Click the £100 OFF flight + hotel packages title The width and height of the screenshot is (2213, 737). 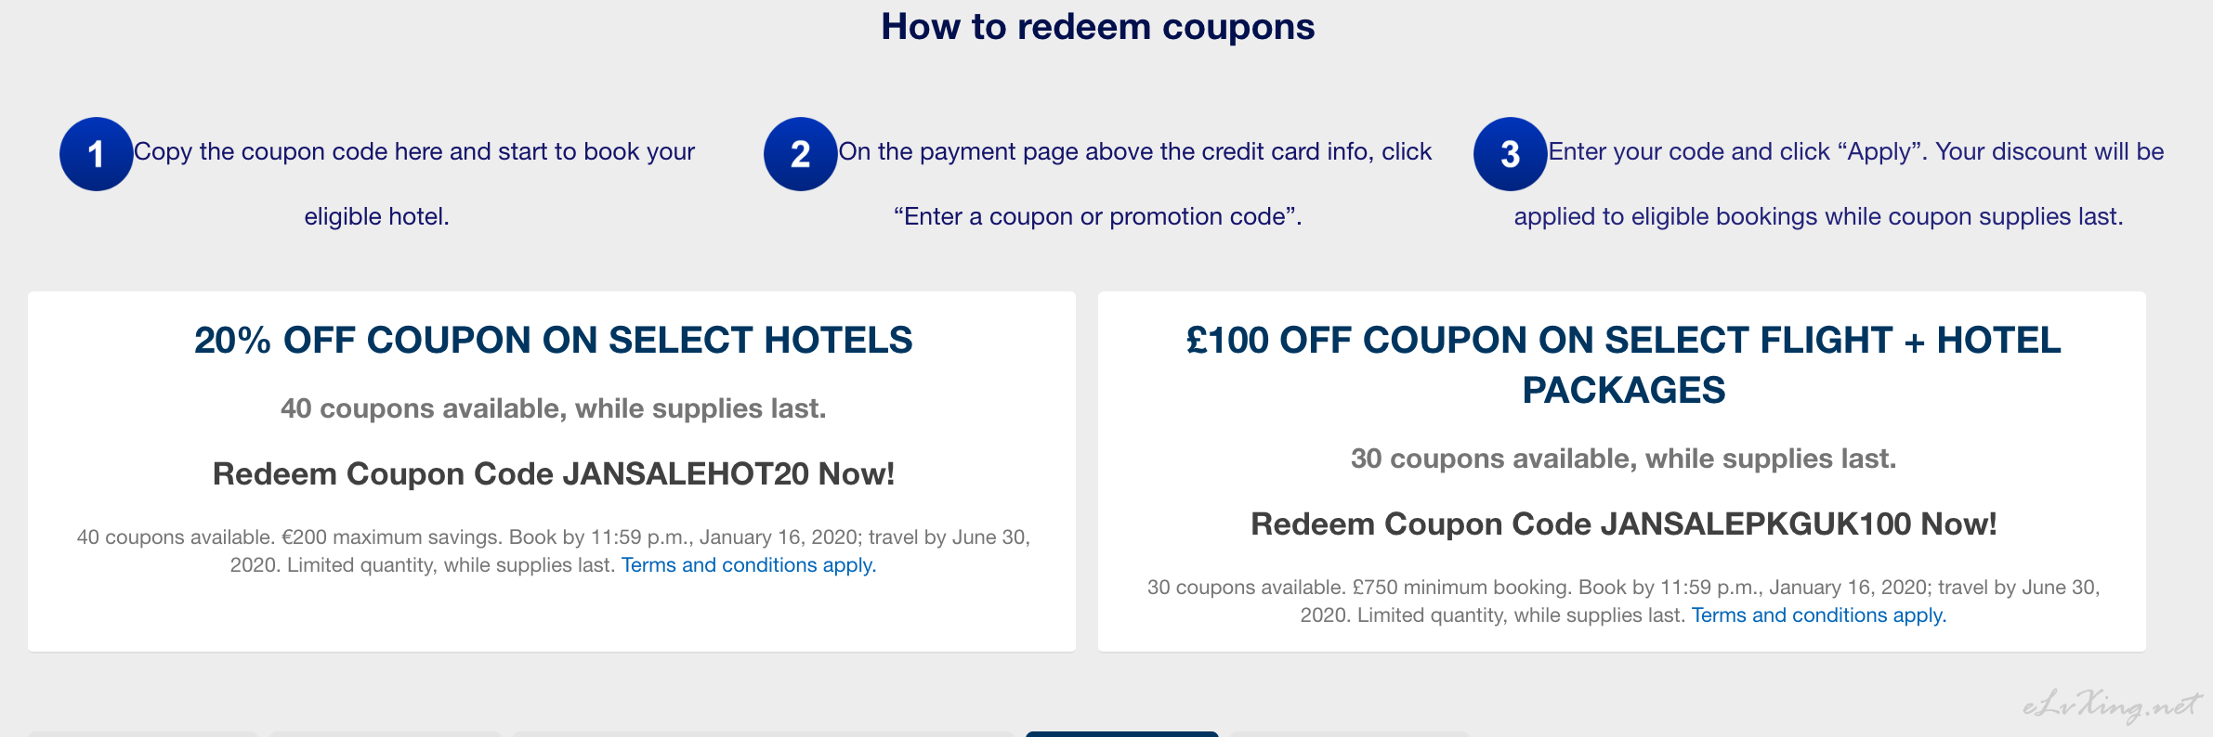click(1624, 365)
